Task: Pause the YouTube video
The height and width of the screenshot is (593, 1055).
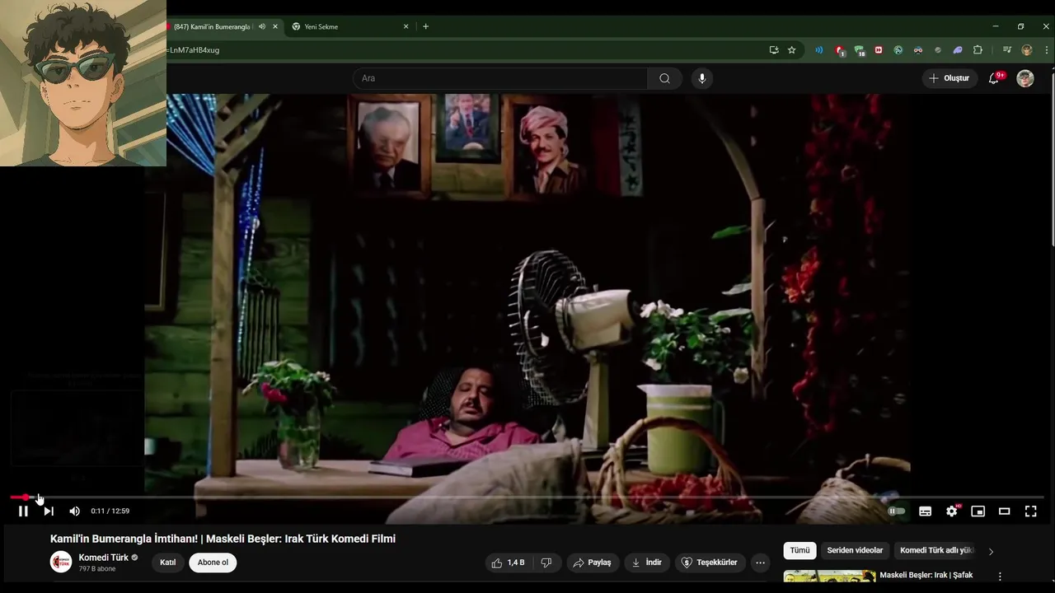Action: [x=23, y=511]
